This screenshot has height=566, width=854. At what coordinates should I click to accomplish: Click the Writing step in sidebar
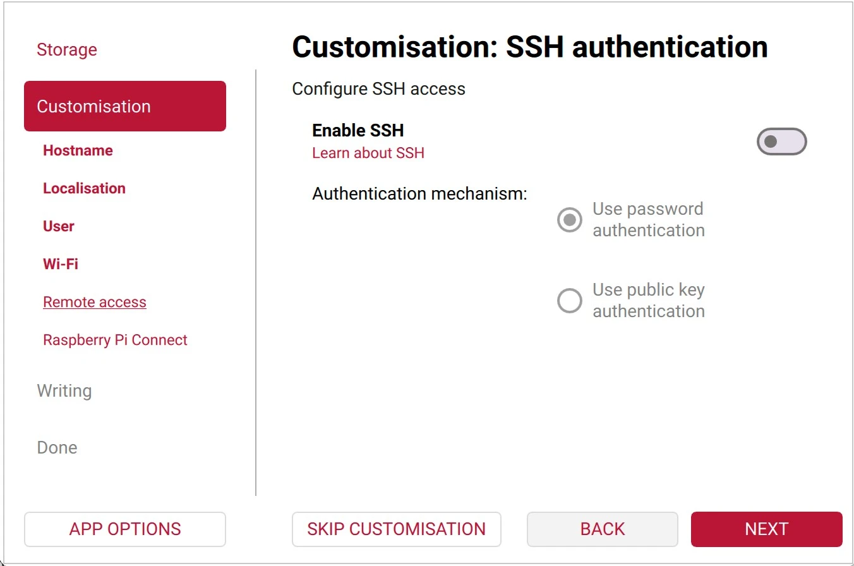tap(64, 390)
